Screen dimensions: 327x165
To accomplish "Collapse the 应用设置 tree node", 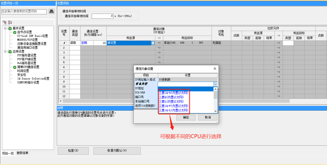I will 5,52.
